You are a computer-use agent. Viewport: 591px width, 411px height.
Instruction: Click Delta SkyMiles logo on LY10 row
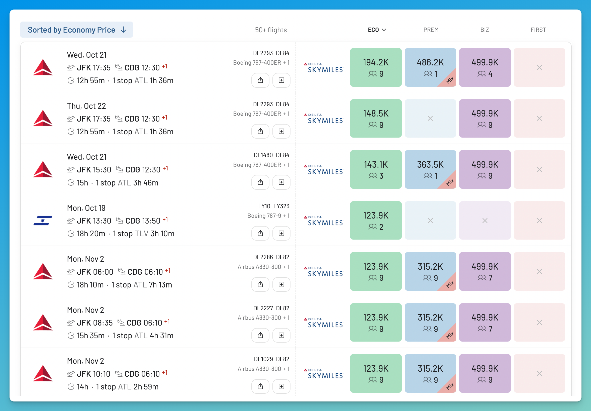click(323, 221)
